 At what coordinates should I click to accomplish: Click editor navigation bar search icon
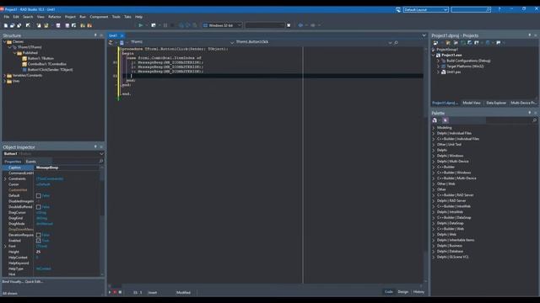click(x=396, y=43)
